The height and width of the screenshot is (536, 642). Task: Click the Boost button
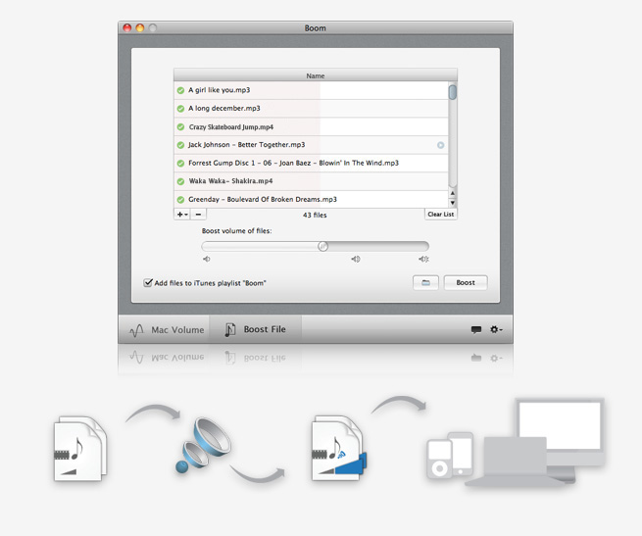tap(466, 282)
